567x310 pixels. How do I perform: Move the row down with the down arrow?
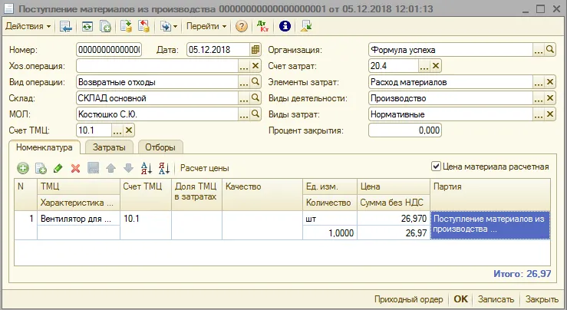coord(128,168)
